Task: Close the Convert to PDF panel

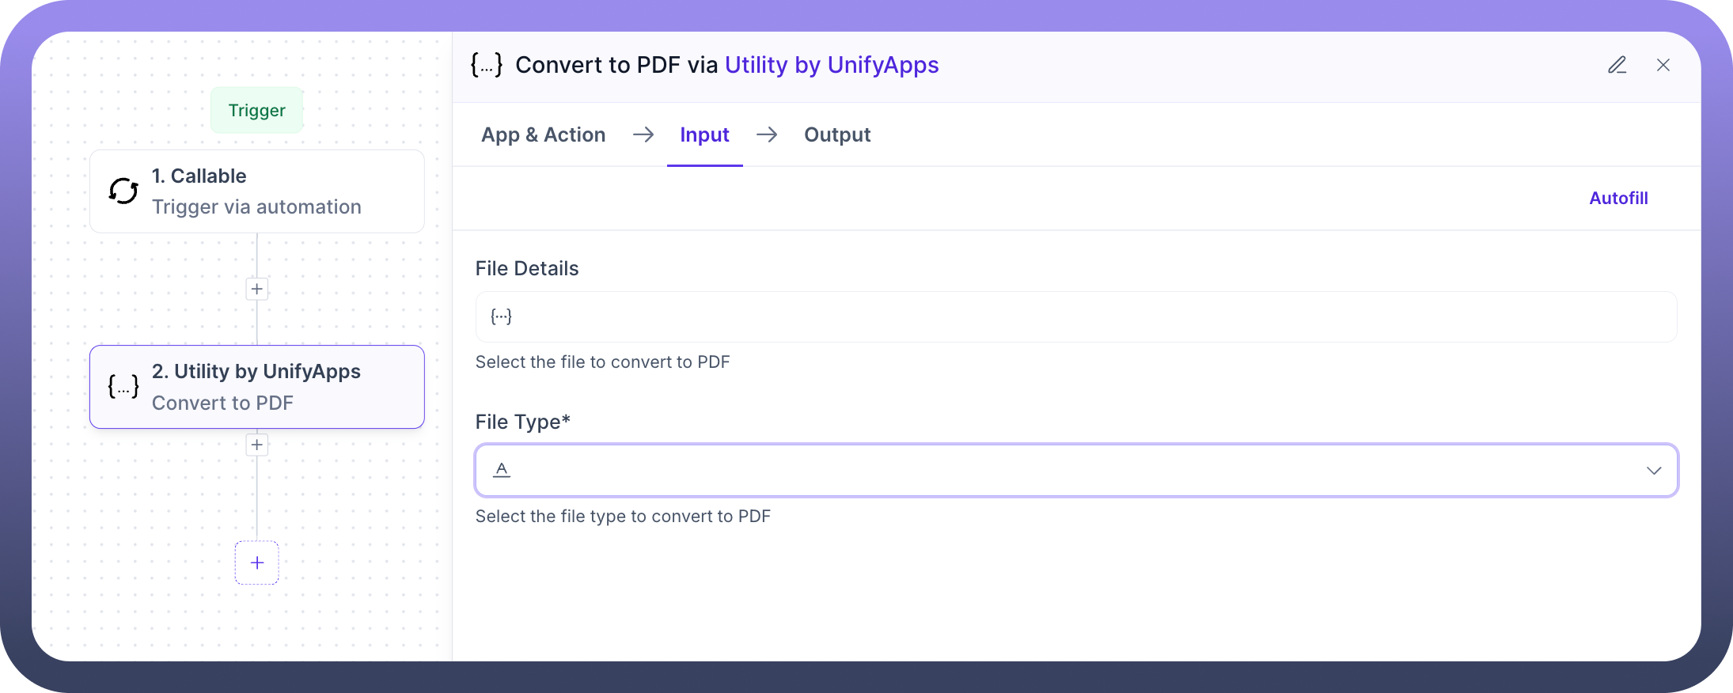Action: 1663,65
